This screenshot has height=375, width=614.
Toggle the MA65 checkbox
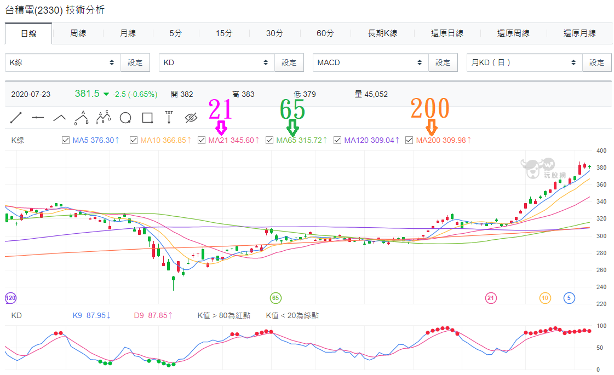coord(269,140)
